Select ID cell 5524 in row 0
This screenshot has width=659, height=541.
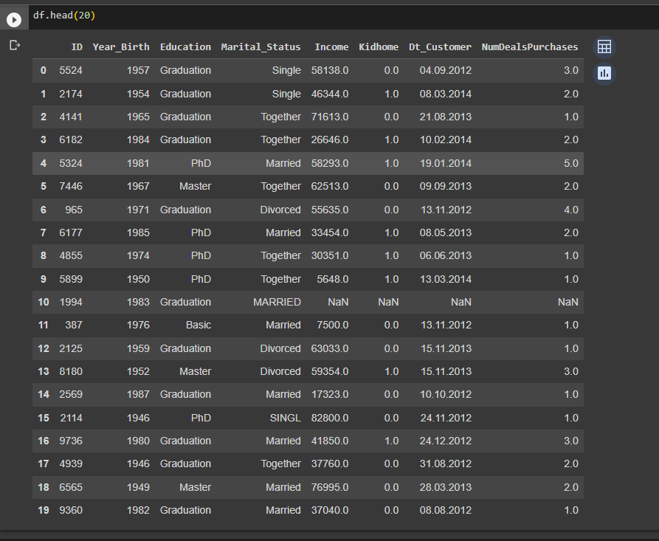71,70
